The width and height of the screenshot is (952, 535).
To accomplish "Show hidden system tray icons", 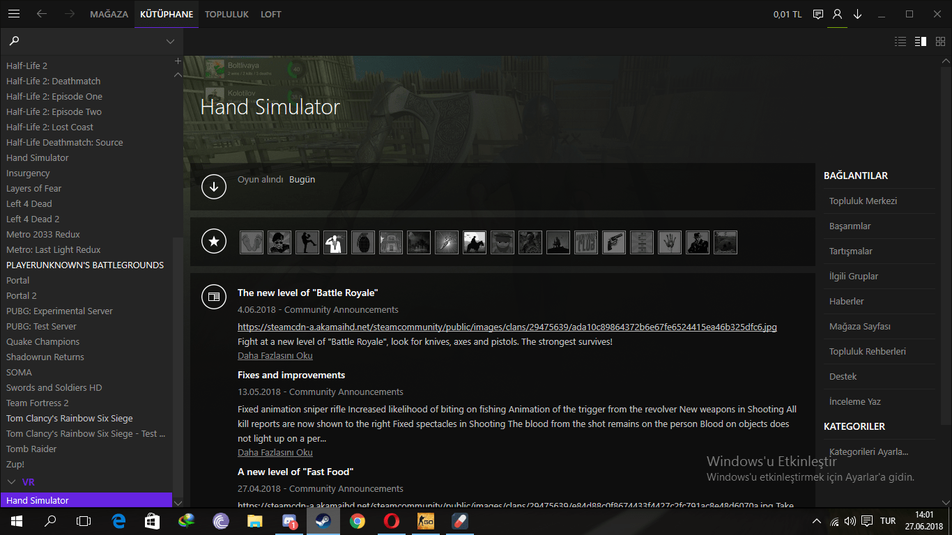I will (x=817, y=521).
